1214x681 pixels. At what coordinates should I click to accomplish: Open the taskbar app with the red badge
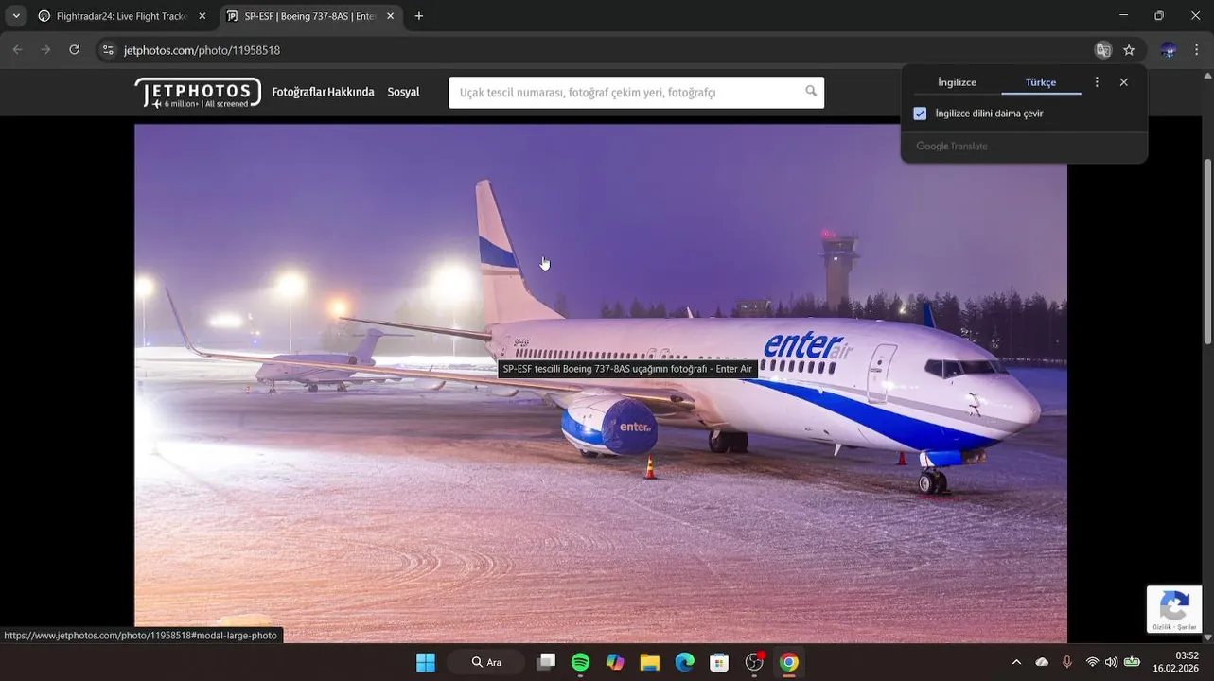754,662
